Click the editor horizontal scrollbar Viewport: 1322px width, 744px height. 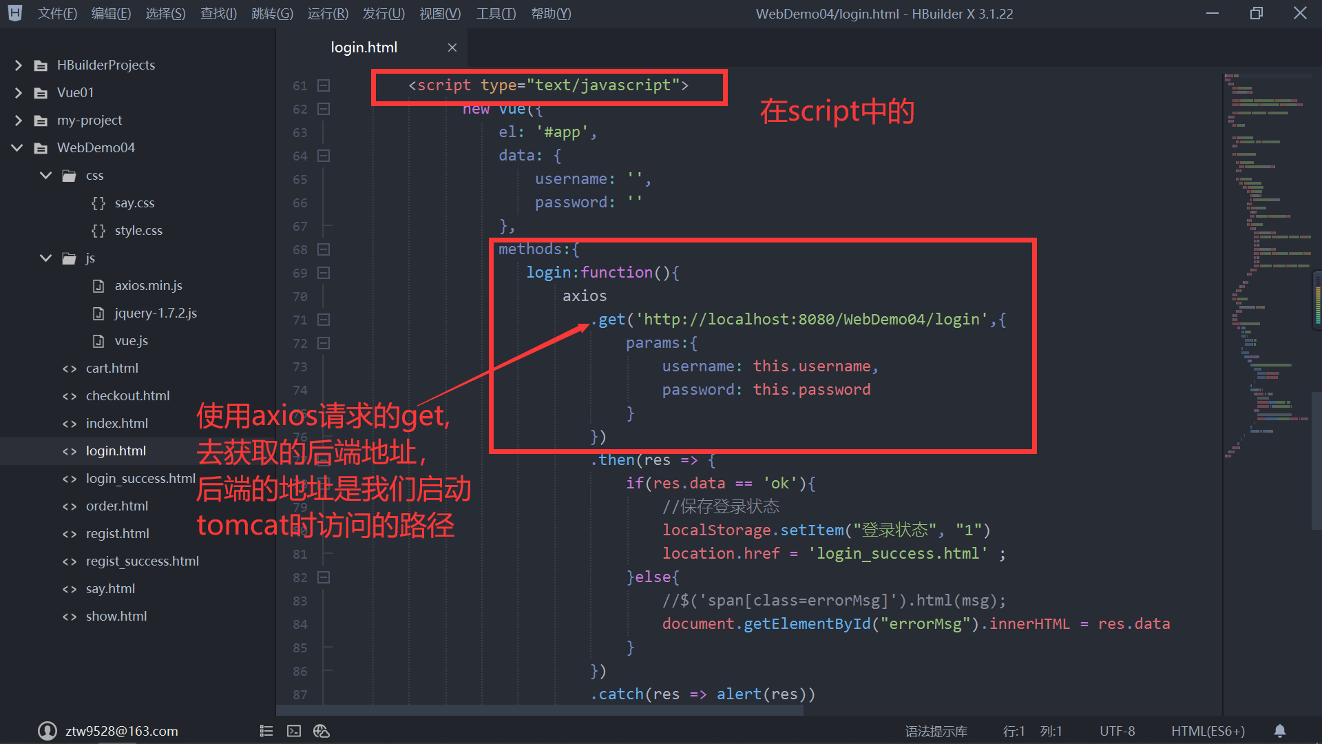tap(540, 710)
